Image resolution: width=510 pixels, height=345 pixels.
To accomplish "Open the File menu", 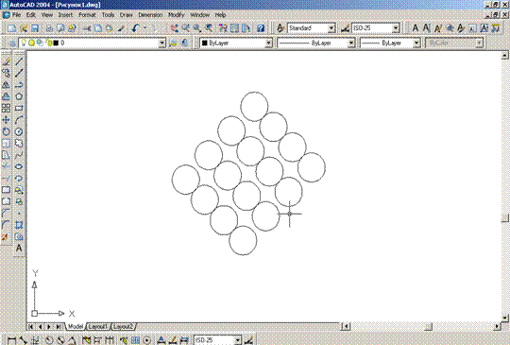I will pyautogui.click(x=17, y=15).
